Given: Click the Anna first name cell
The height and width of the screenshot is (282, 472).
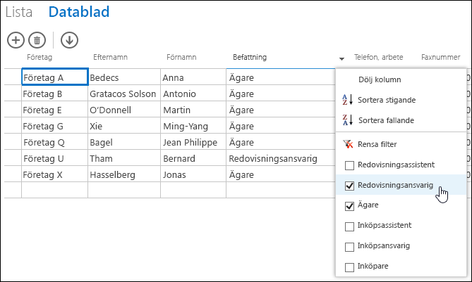Looking at the screenshot, I should click(193, 77).
